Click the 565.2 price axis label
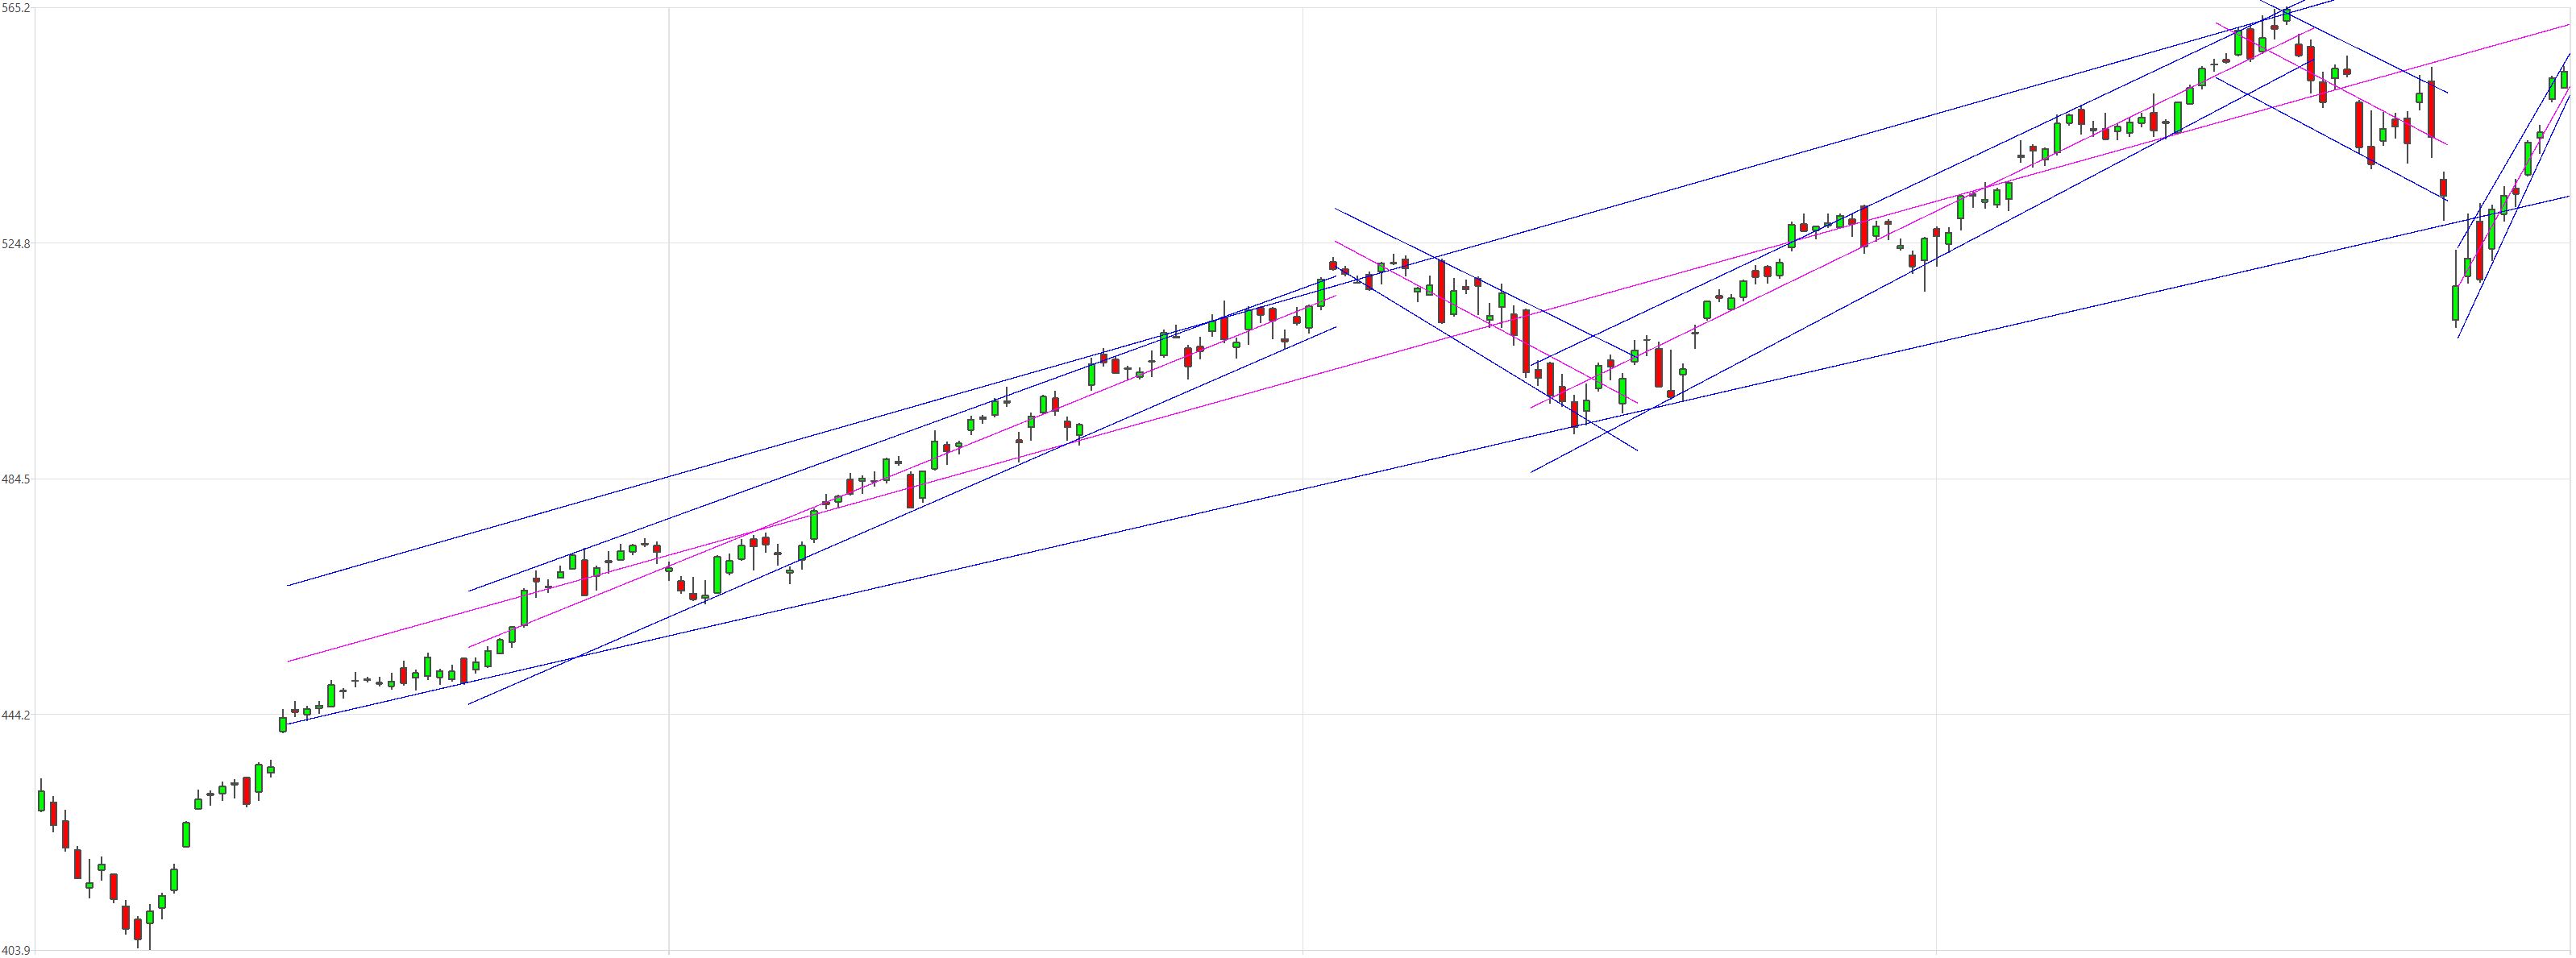 (x=16, y=7)
